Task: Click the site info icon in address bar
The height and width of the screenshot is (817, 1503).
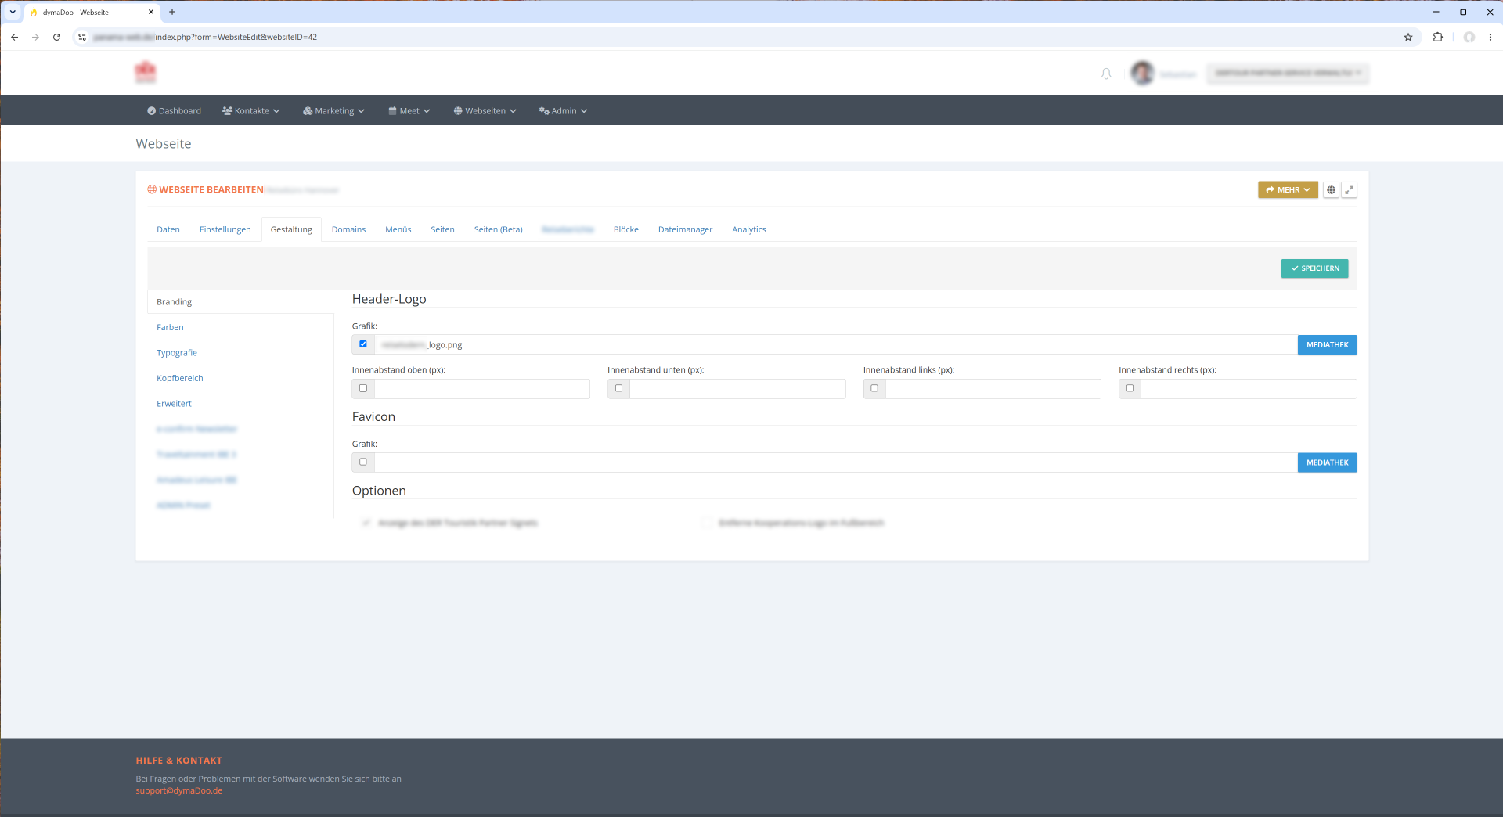Action: click(82, 37)
